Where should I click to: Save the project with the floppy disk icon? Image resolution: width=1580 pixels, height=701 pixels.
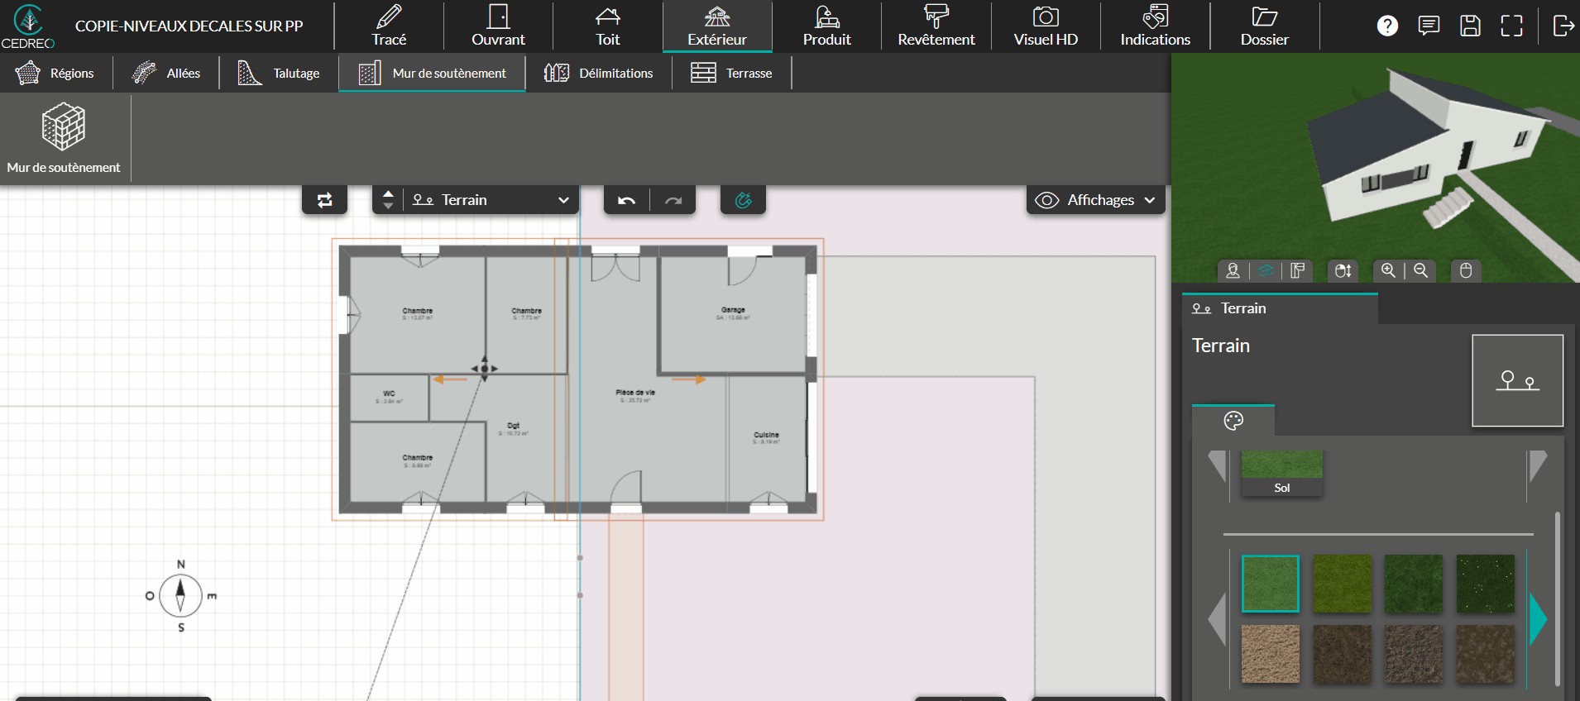coord(1470,26)
